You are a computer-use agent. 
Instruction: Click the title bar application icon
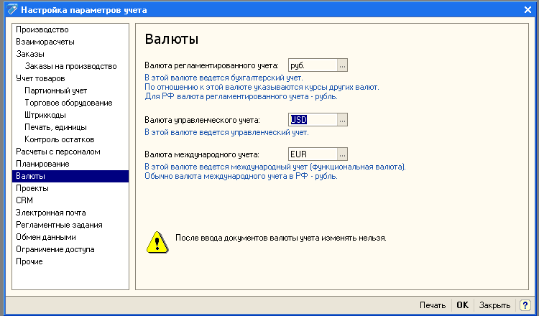coord(12,9)
